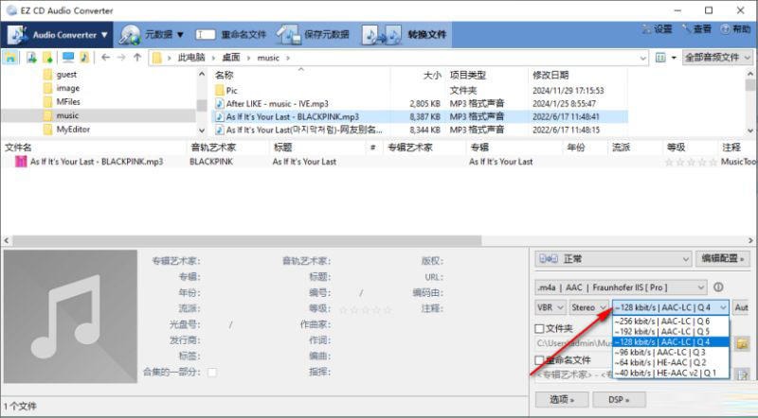Open the Pic folder in file list
This screenshot has height=418, width=758.
[x=231, y=90]
